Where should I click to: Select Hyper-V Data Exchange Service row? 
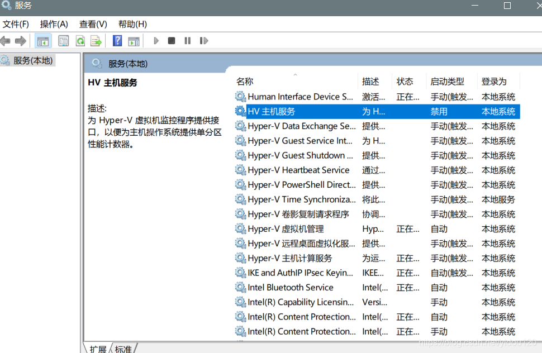point(377,126)
